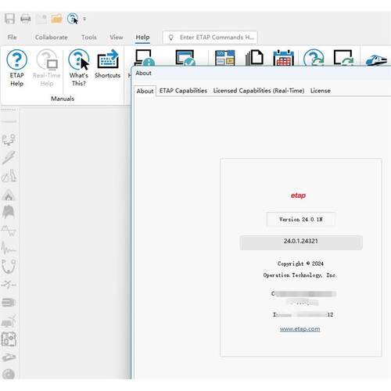Click the About dialog title text
The image size is (391, 391).
click(x=143, y=74)
